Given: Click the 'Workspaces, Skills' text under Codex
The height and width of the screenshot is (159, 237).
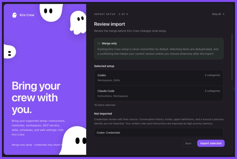Looking at the screenshot, I should [x=109, y=80].
